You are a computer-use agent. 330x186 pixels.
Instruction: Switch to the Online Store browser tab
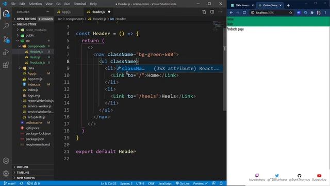270,5
